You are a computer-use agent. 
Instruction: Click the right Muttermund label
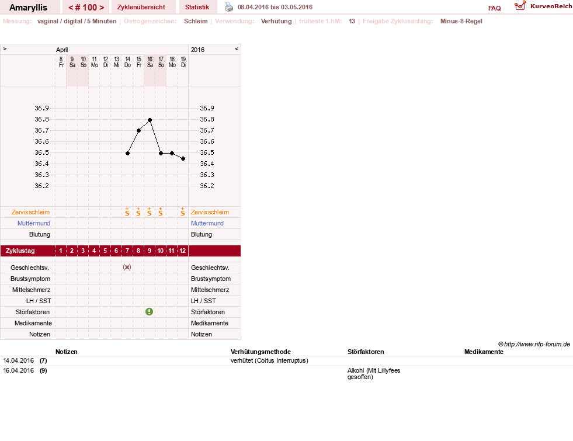click(207, 223)
